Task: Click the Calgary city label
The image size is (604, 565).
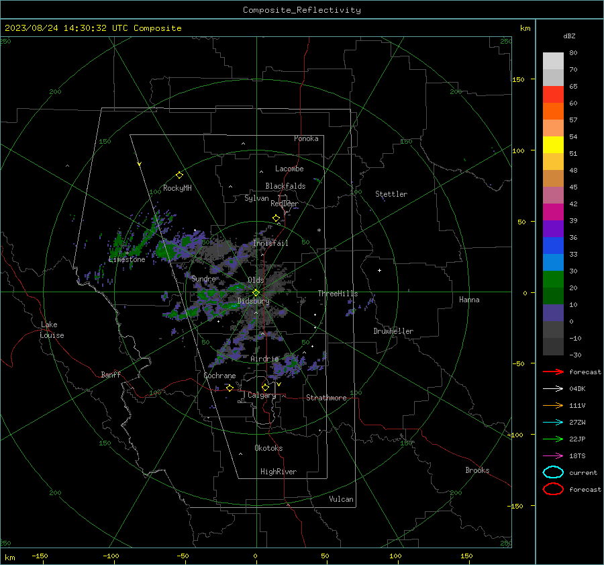Action: coord(262,395)
